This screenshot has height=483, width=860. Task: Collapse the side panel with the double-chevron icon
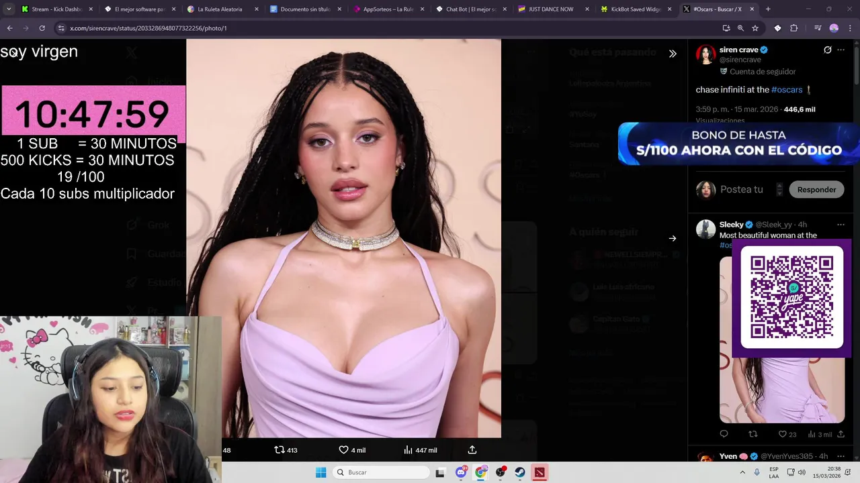pos(673,54)
